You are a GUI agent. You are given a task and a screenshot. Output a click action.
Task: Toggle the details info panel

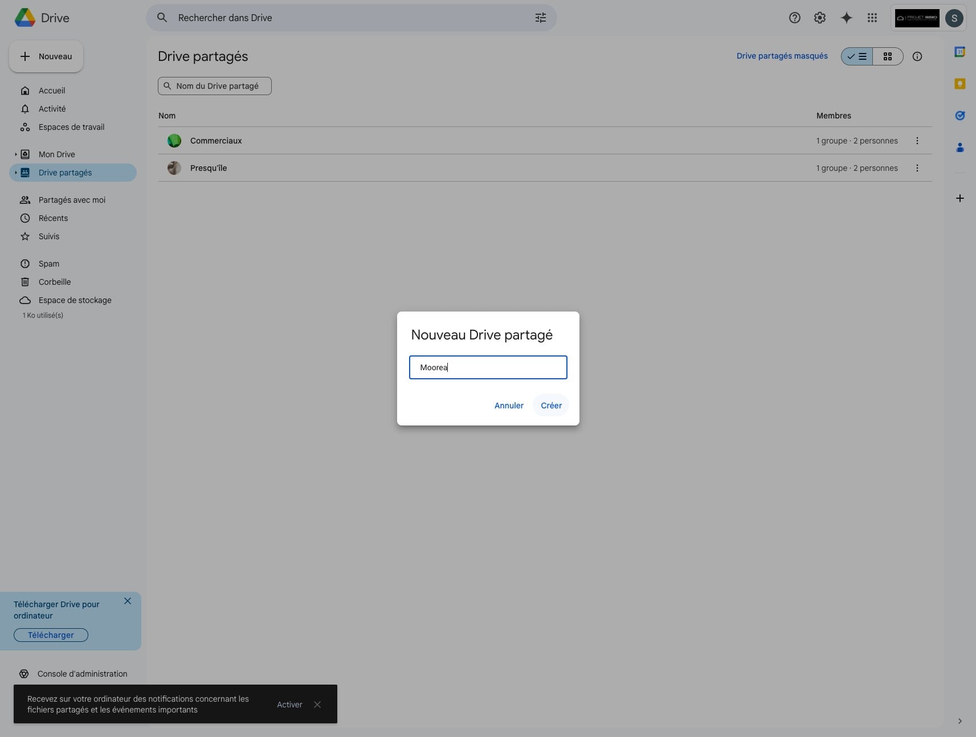point(917,56)
